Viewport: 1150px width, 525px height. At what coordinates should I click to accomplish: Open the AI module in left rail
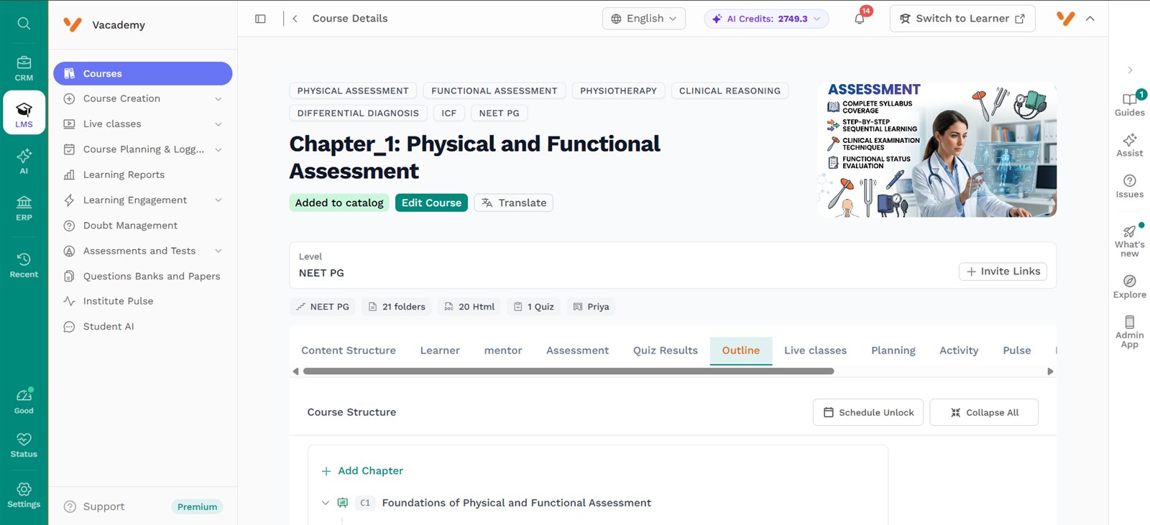coord(24,162)
